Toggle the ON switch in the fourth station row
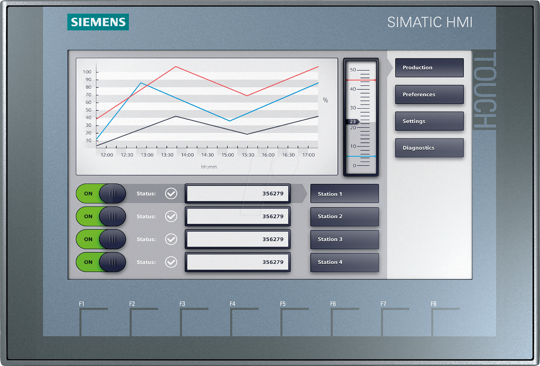 click(x=101, y=262)
